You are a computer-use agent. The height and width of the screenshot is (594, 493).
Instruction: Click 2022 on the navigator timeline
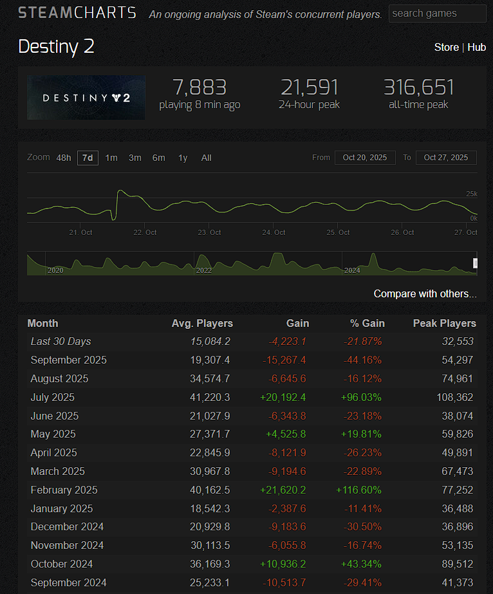[204, 270]
